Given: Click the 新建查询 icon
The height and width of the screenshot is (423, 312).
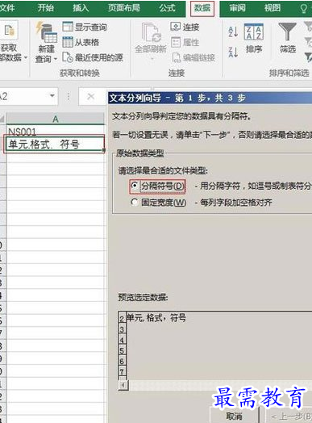Looking at the screenshot, I should tap(46, 32).
